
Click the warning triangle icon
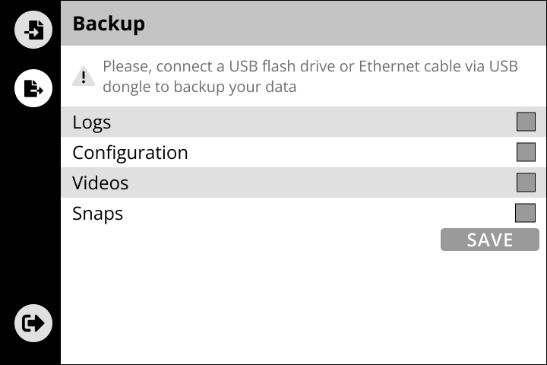tap(84, 77)
